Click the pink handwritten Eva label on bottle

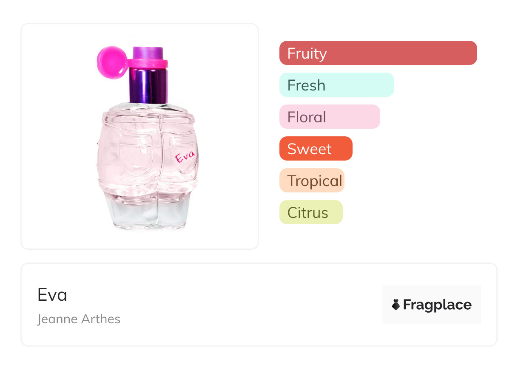[x=186, y=156]
